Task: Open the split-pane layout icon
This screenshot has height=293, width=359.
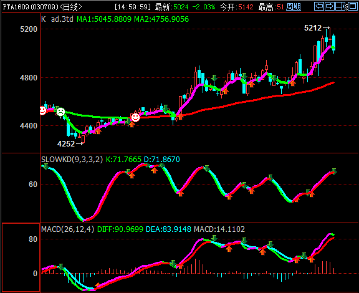Action: click(340, 6)
